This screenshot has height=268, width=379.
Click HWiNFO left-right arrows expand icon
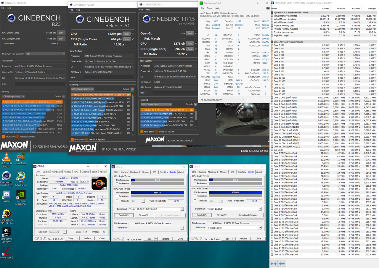pyautogui.click(x=274, y=263)
